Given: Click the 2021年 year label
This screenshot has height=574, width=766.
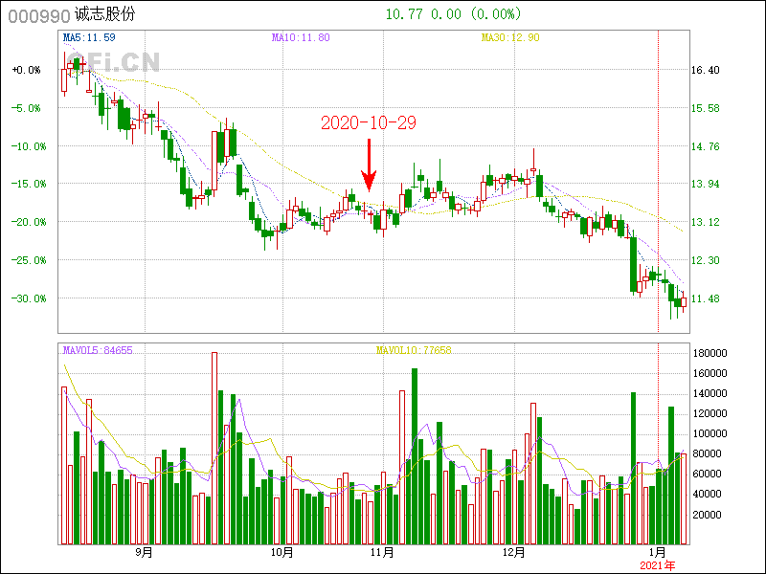Looking at the screenshot, I should pyautogui.click(x=657, y=565).
